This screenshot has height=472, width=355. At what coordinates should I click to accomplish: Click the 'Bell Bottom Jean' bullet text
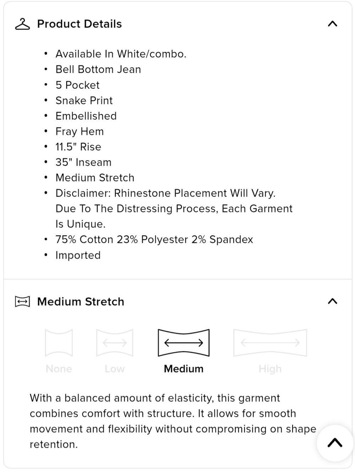click(98, 70)
